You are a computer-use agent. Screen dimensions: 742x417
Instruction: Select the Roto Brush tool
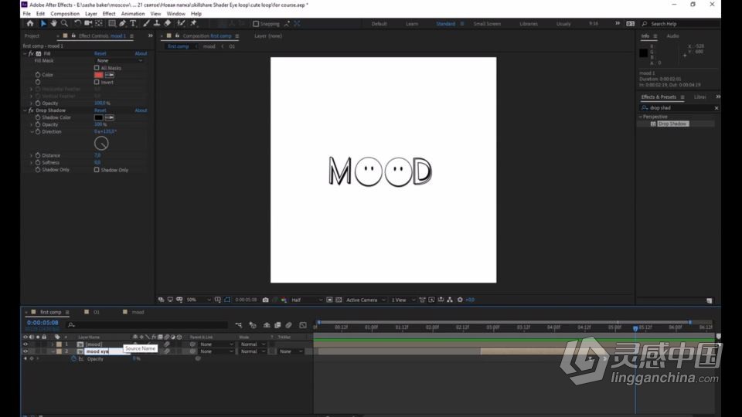[x=181, y=23]
